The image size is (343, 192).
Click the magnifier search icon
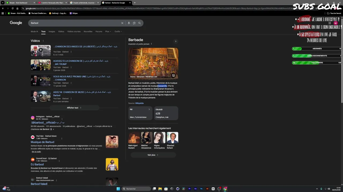click(140, 23)
